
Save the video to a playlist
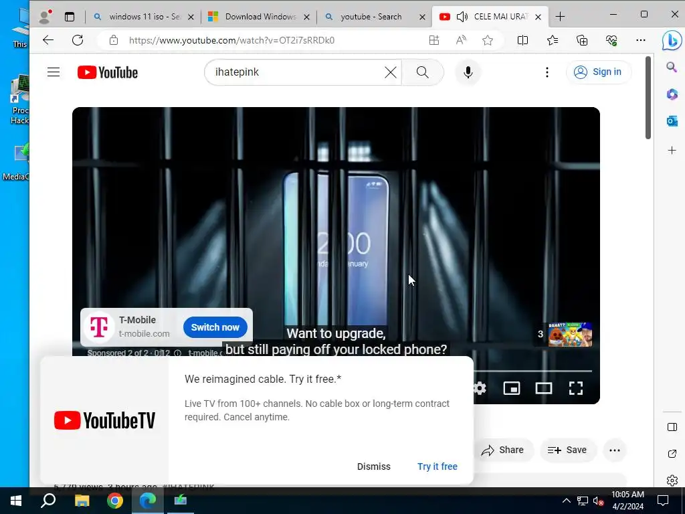567,450
